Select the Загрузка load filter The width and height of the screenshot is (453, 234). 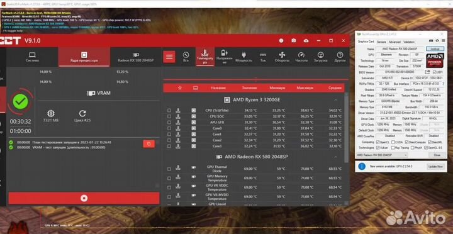coord(320,57)
